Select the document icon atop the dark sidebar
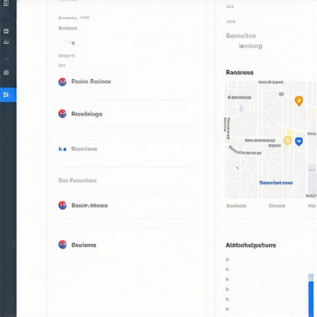The image size is (317, 317). coord(6,2)
